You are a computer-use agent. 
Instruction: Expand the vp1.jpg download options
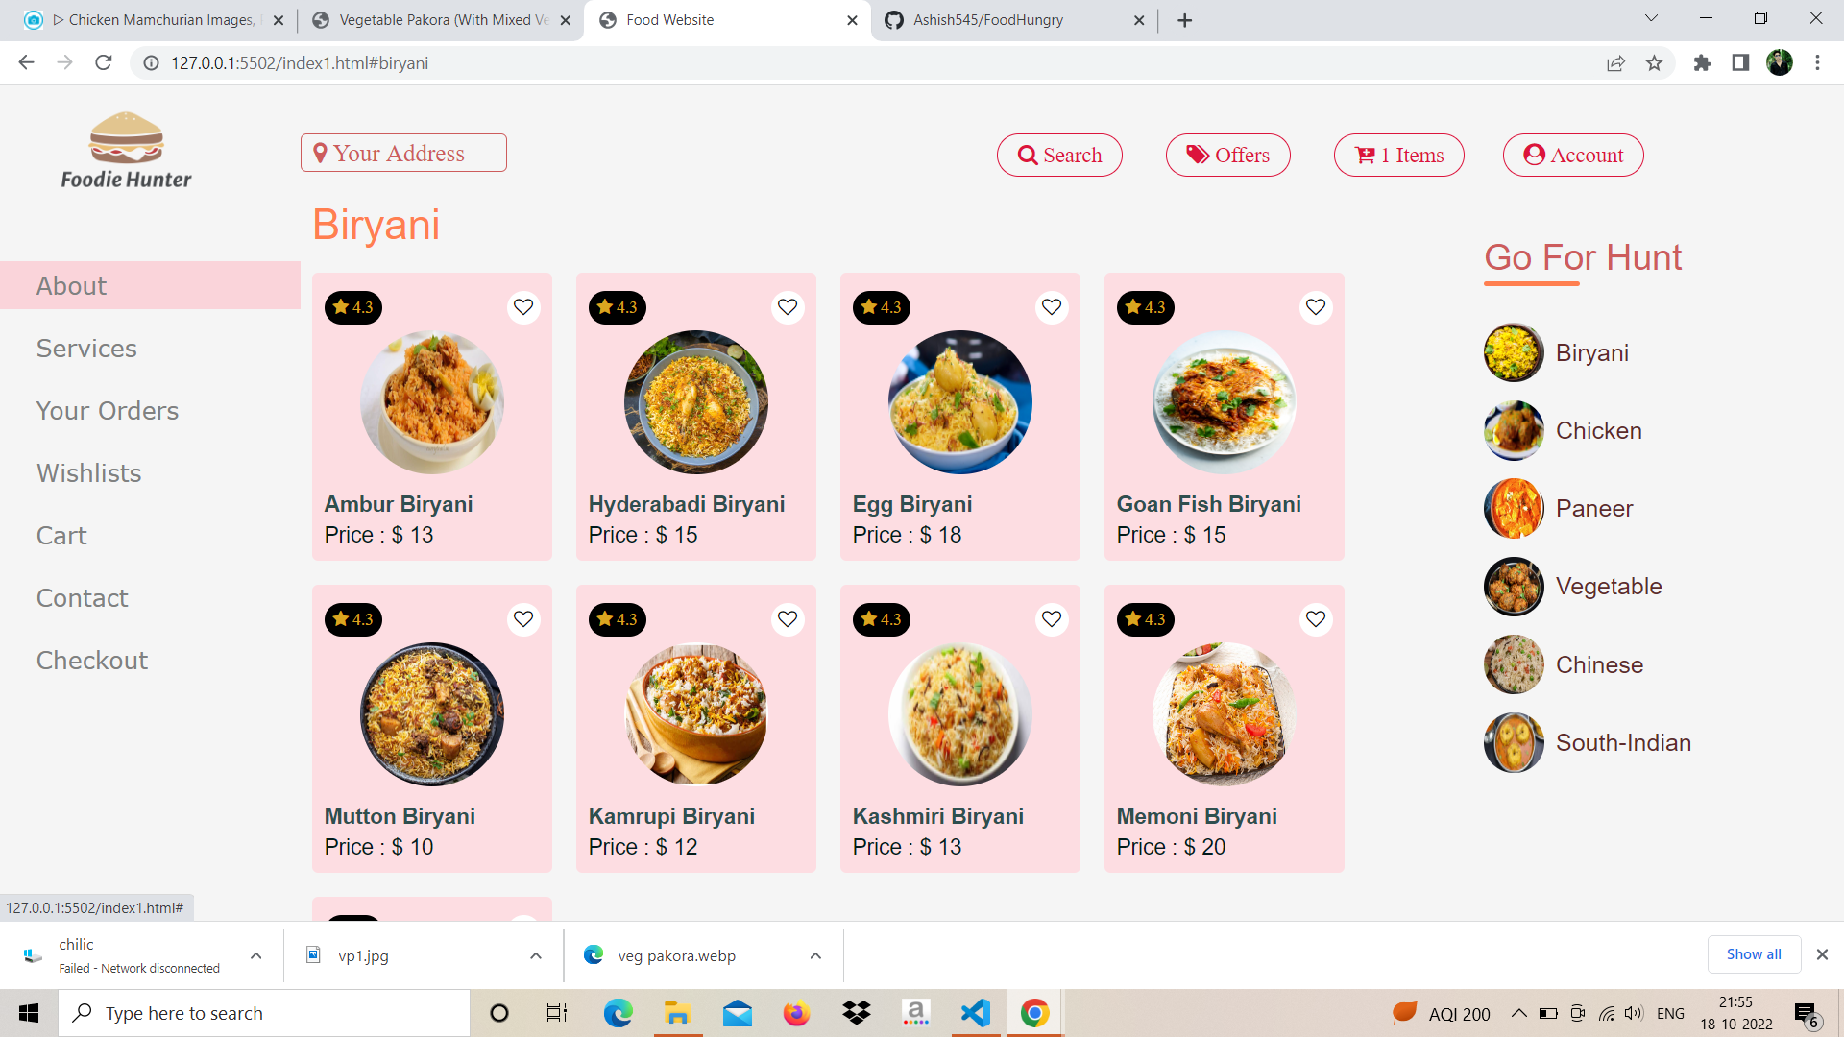click(536, 955)
